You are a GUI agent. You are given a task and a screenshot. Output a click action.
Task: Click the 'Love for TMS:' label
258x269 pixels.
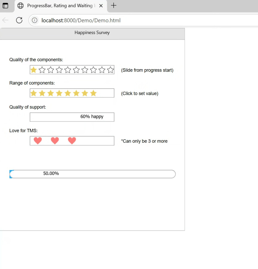pyautogui.click(x=24, y=130)
